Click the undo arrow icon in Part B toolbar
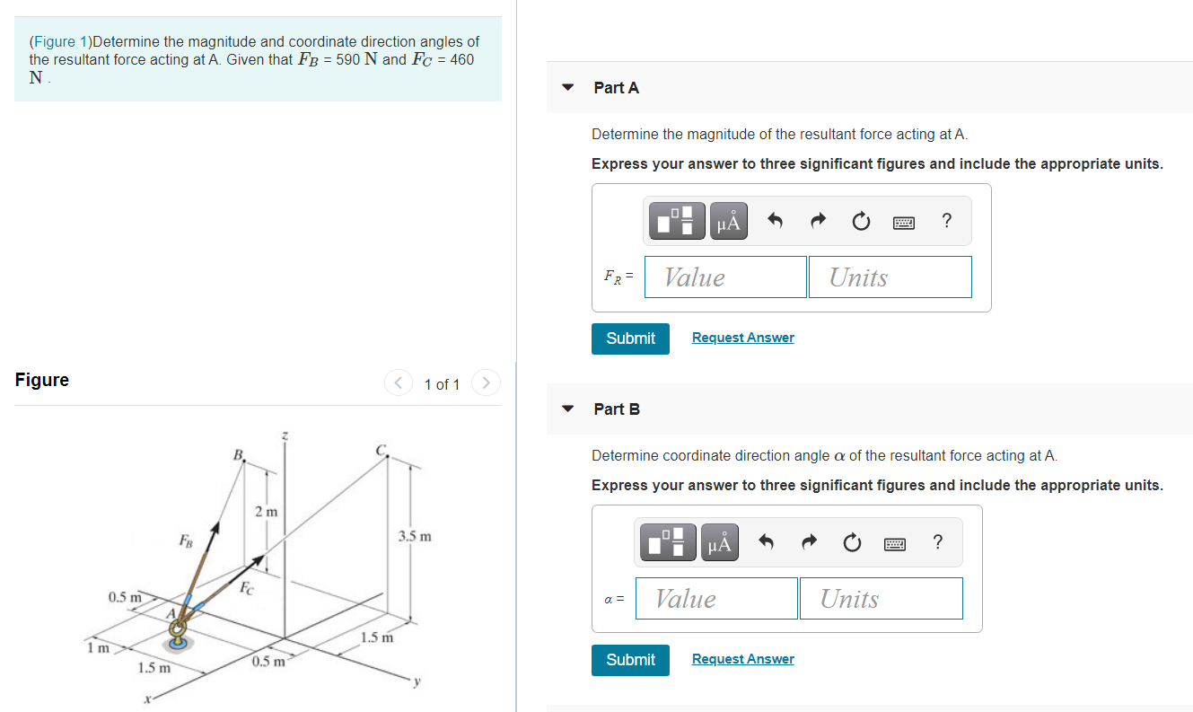 click(765, 541)
